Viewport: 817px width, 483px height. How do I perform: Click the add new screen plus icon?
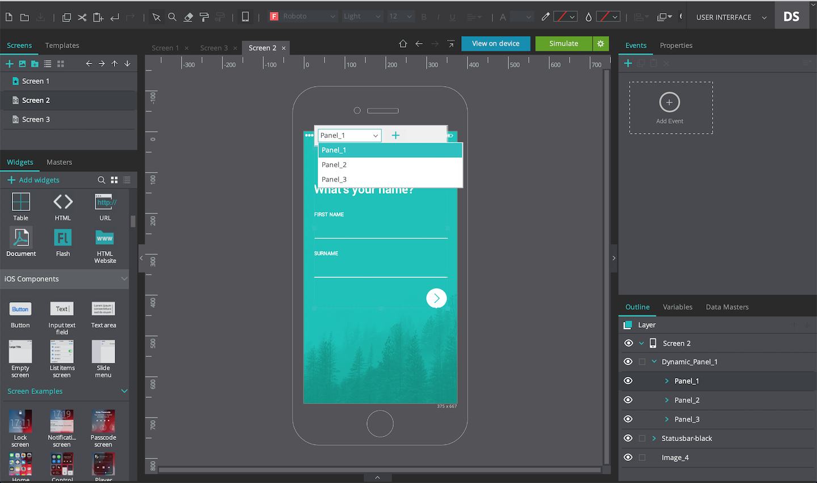(9, 63)
